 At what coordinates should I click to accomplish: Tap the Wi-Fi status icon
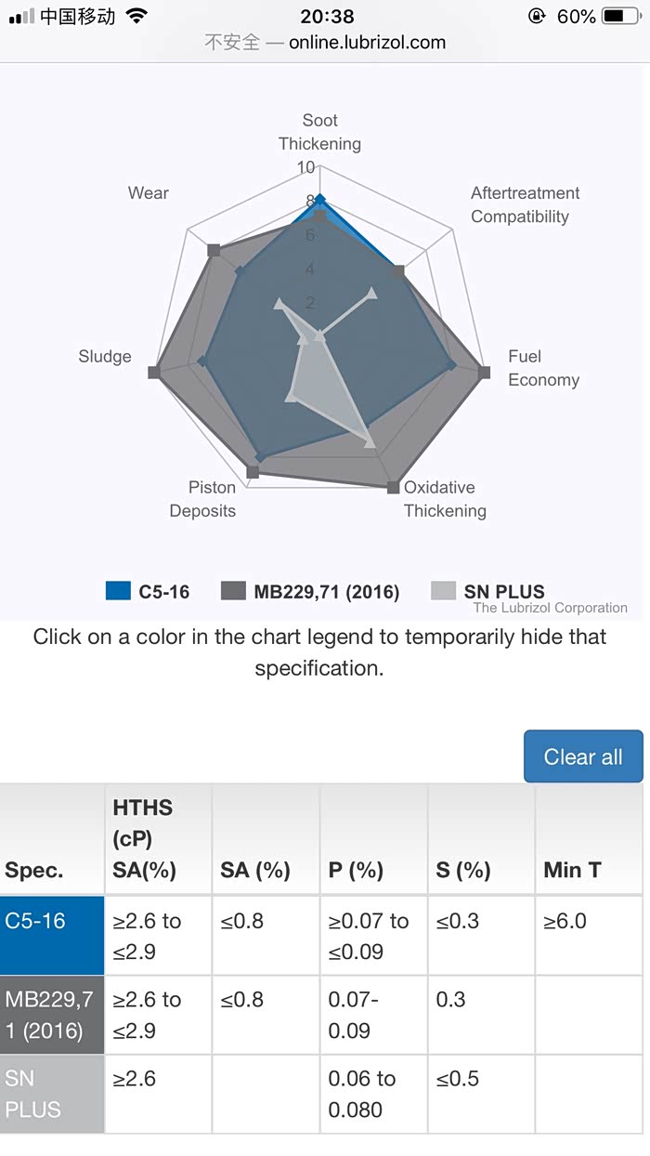(x=136, y=17)
